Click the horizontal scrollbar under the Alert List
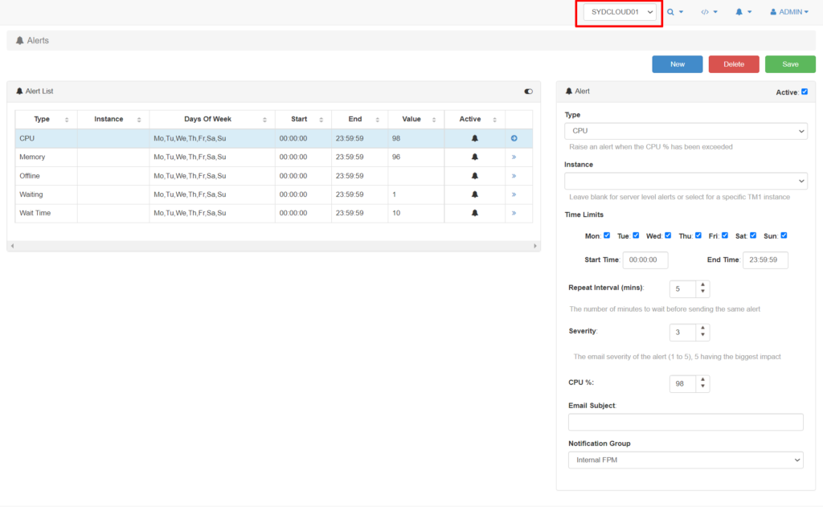The image size is (823, 507). pyautogui.click(x=273, y=245)
